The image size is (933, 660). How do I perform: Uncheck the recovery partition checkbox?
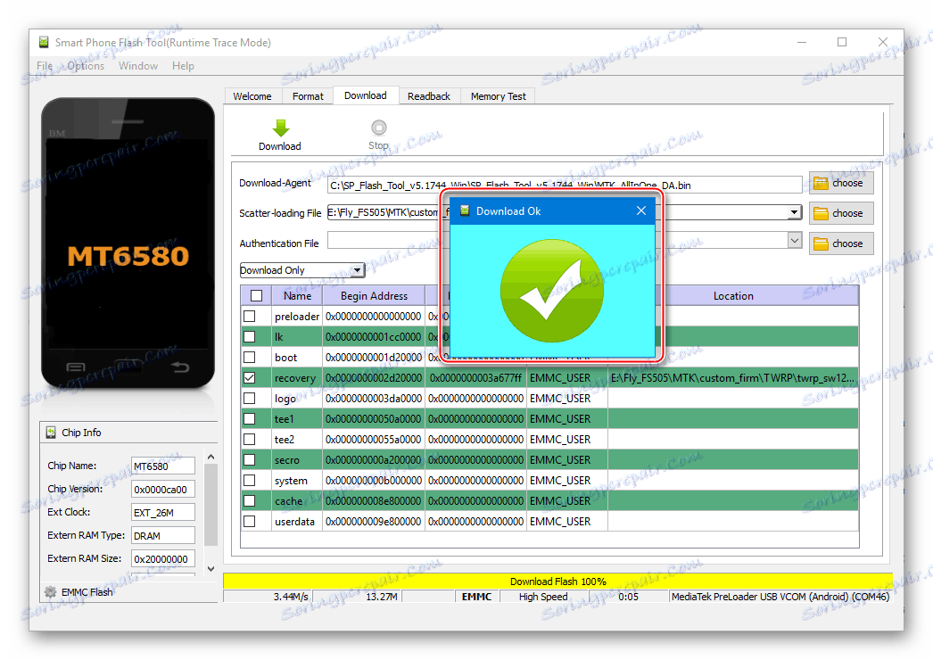[x=250, y=377]
